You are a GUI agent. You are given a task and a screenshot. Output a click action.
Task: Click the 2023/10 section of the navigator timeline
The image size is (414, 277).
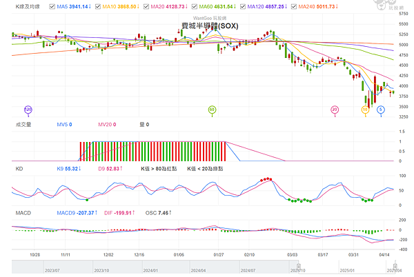click(x=117, y=267)
